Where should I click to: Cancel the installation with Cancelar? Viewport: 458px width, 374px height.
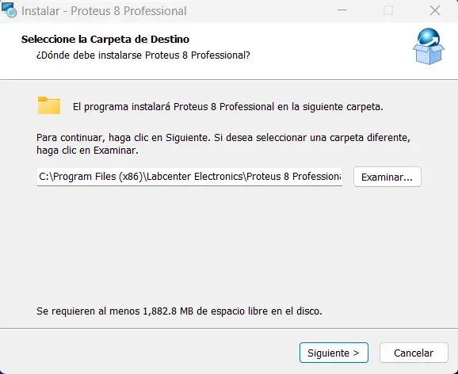pyautogui.click(x=414, y=353)
